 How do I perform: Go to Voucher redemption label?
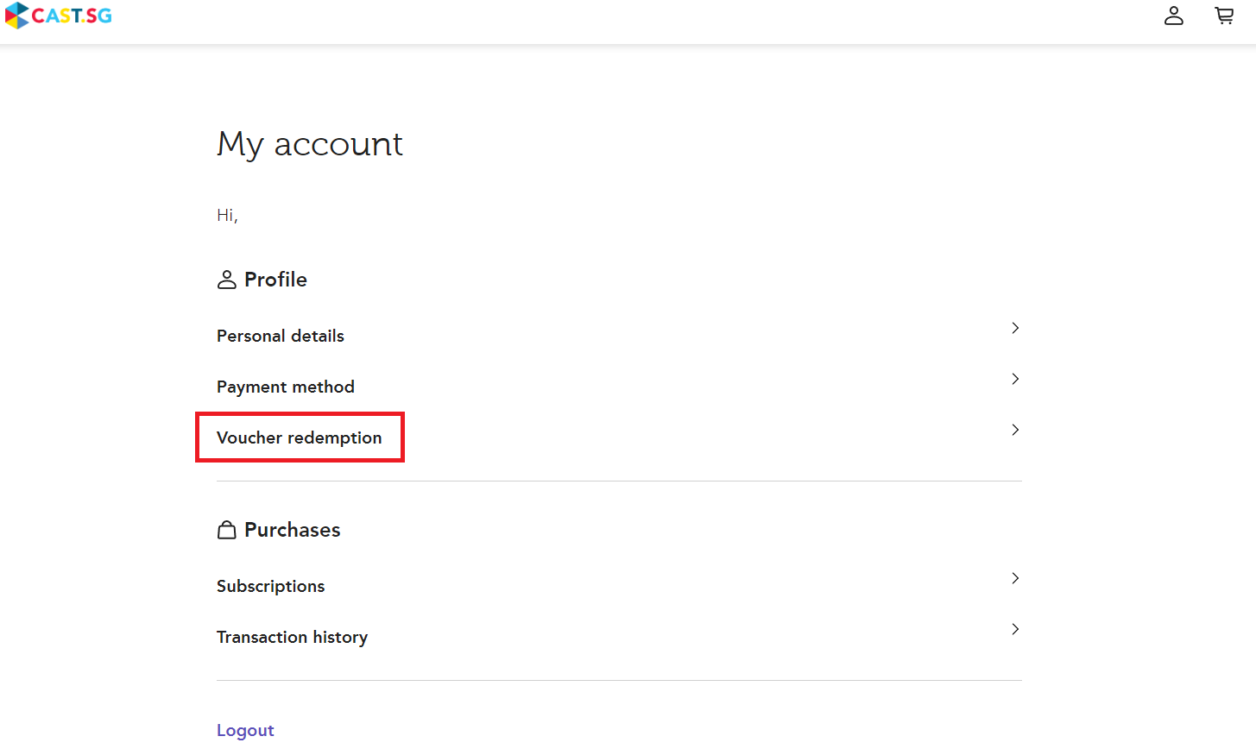299,437
